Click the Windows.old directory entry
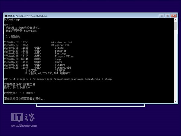This screenshot has height=136, width=181. point(63,68)
